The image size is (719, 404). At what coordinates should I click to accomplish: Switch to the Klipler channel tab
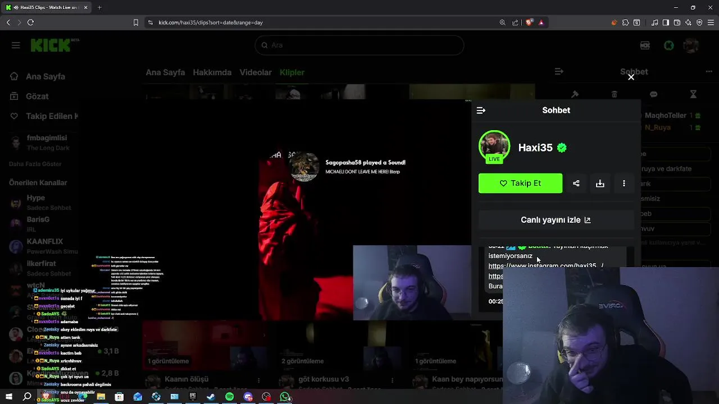click(x=292, y=72)
